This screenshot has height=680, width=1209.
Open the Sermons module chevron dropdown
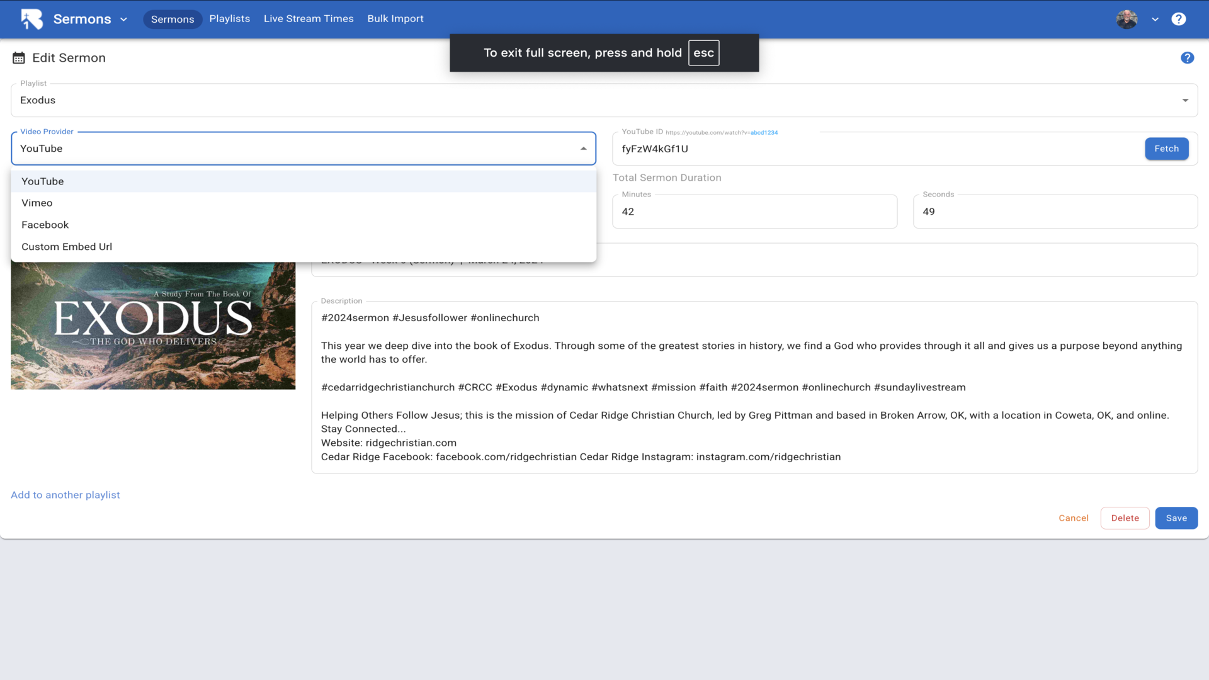[123, 20]
